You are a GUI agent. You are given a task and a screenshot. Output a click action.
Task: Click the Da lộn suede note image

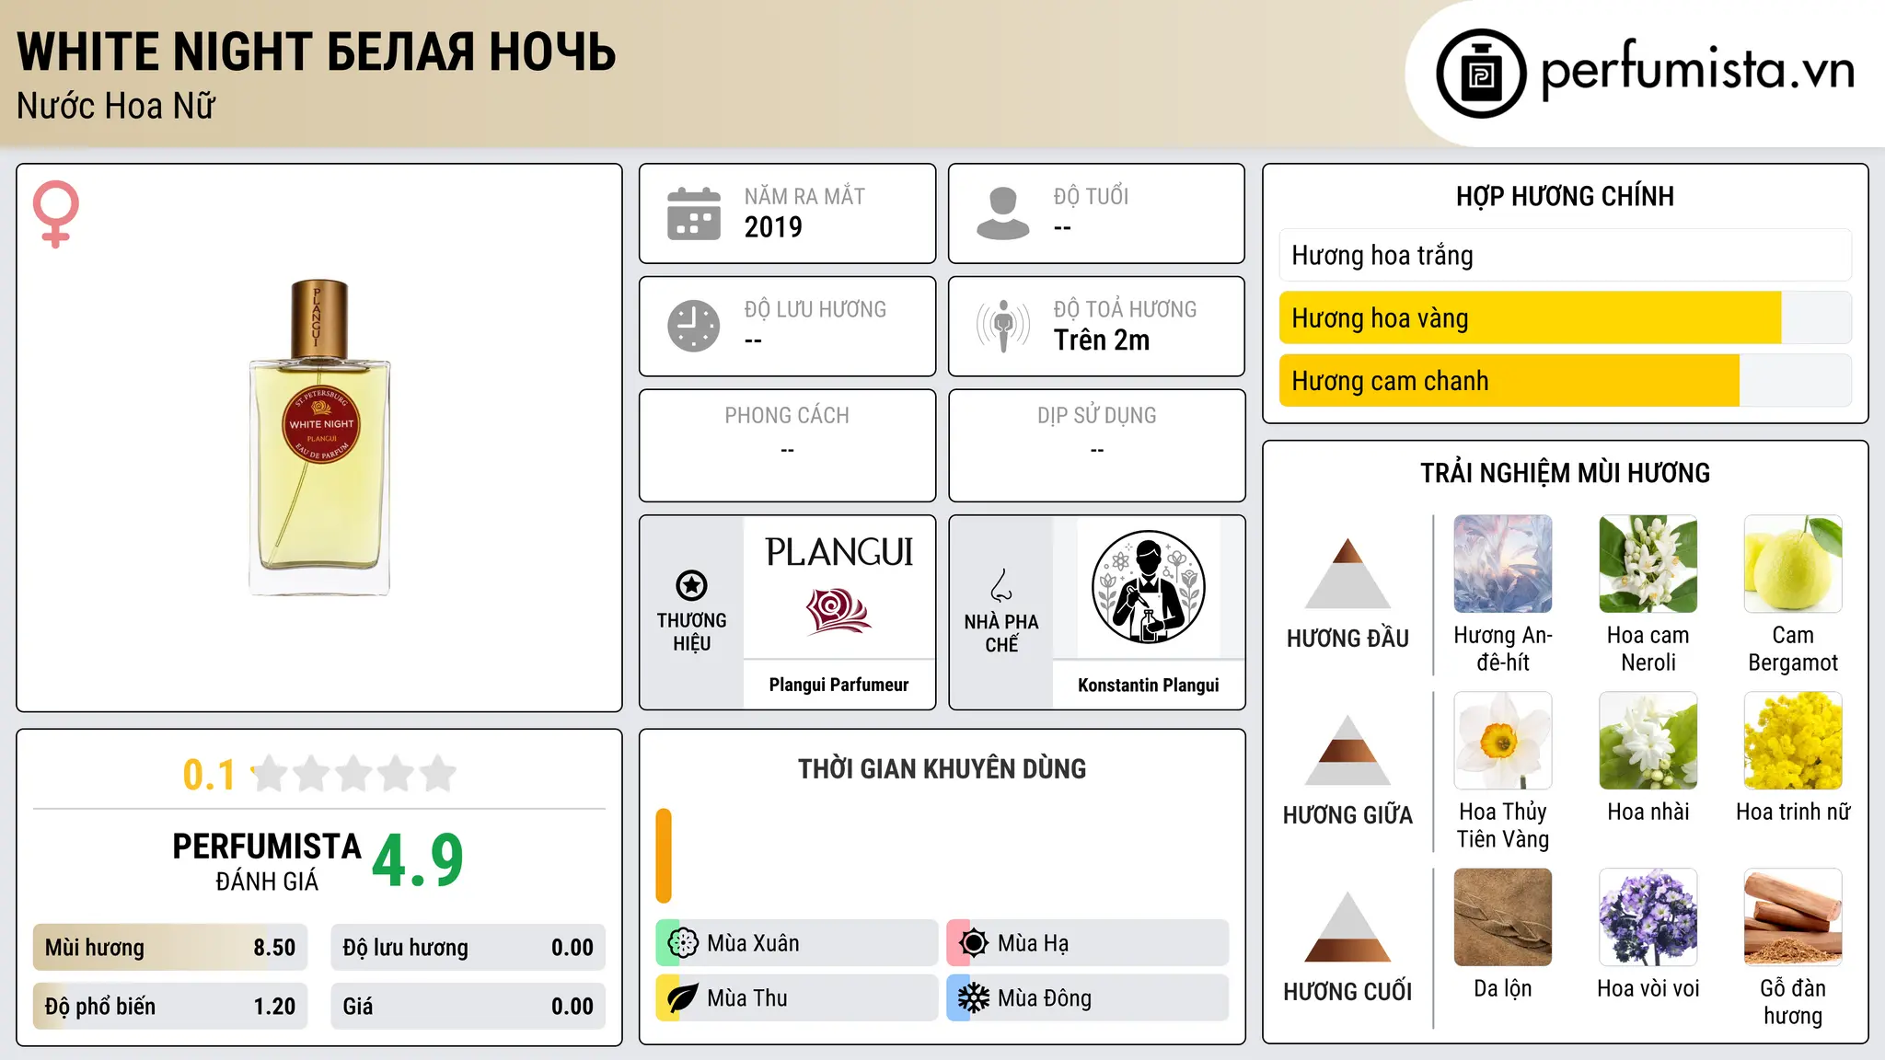1503,917
